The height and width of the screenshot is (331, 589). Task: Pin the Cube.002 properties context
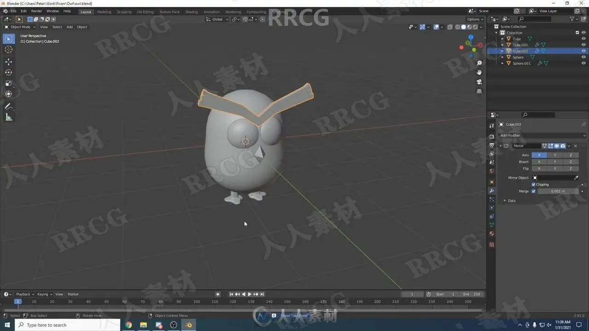[x=583, y=125]
